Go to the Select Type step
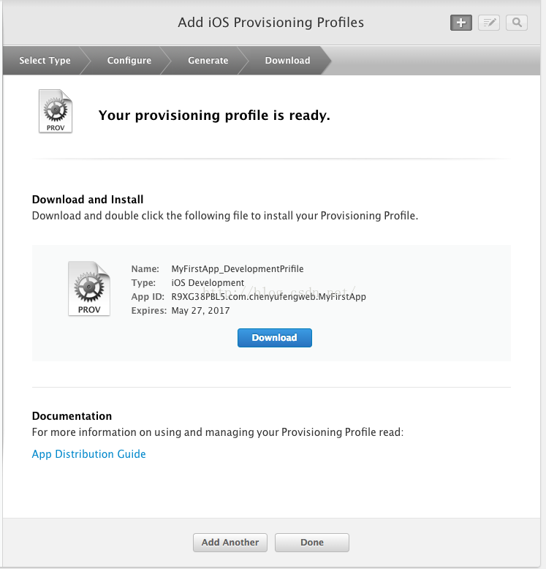 tap(45, 61)
